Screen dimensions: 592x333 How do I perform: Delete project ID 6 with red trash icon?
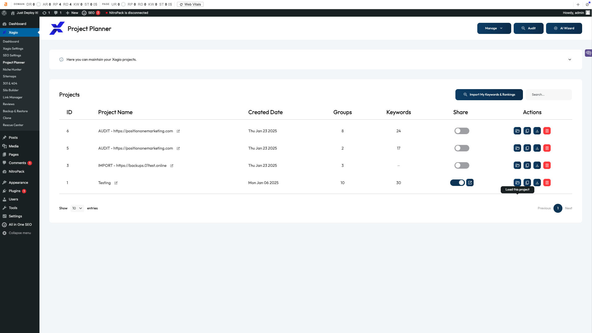(x=547, y=131)
